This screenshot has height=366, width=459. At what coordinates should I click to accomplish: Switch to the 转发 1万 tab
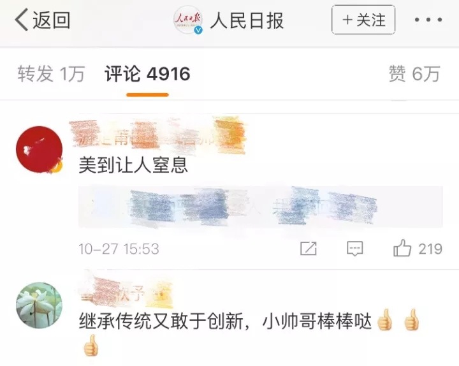tap(51, 73)
